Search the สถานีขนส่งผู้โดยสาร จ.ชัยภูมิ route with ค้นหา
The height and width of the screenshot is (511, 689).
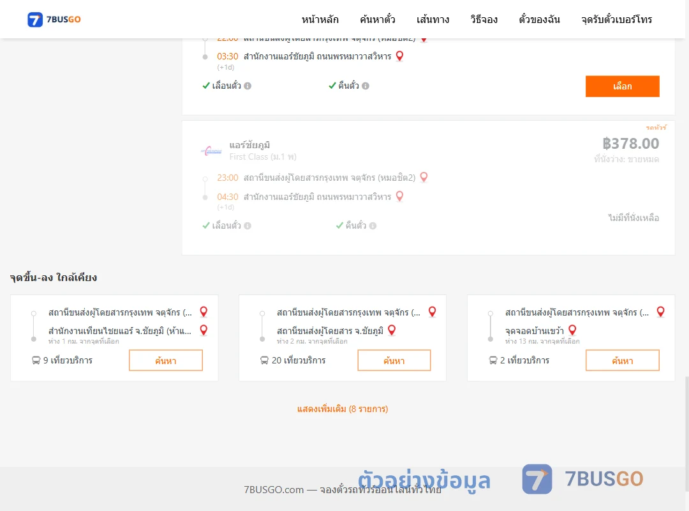point(394,360)
